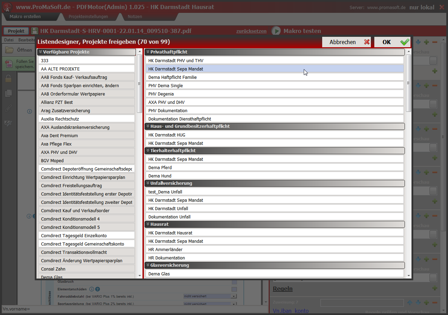Viewport: 448px width, 315px height.
Task: Click the green plus in Zuweisung 7 row
Action: point(426,303)
